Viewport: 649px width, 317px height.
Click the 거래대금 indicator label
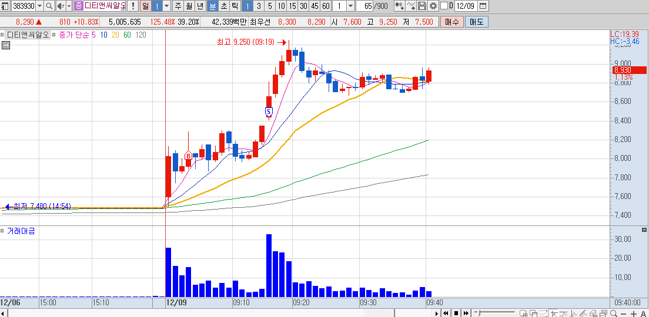click(21, 231)
